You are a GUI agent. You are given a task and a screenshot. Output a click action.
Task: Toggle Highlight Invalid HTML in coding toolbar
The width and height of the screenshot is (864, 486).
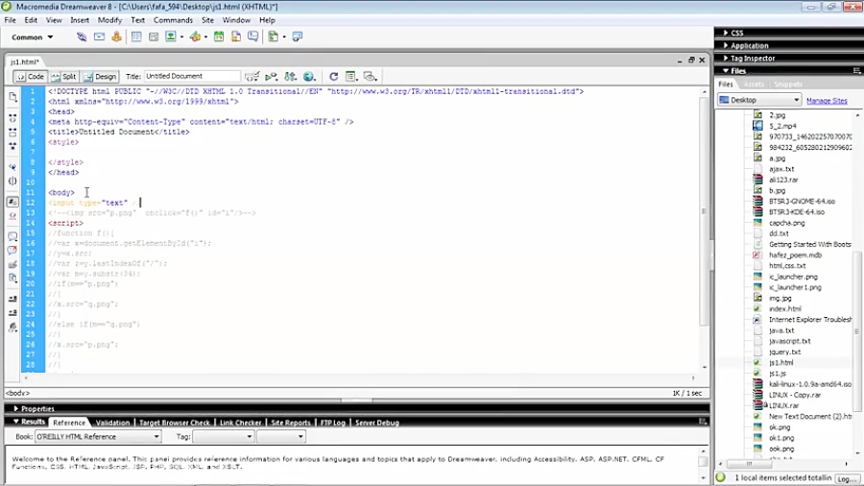point(12,215)
